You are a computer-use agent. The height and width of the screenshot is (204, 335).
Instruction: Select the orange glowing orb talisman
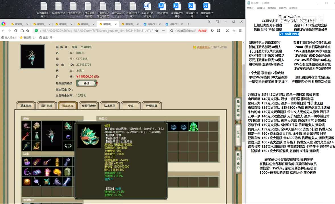pos(27,182)
